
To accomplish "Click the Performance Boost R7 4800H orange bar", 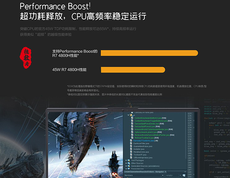I will [149, 53].
